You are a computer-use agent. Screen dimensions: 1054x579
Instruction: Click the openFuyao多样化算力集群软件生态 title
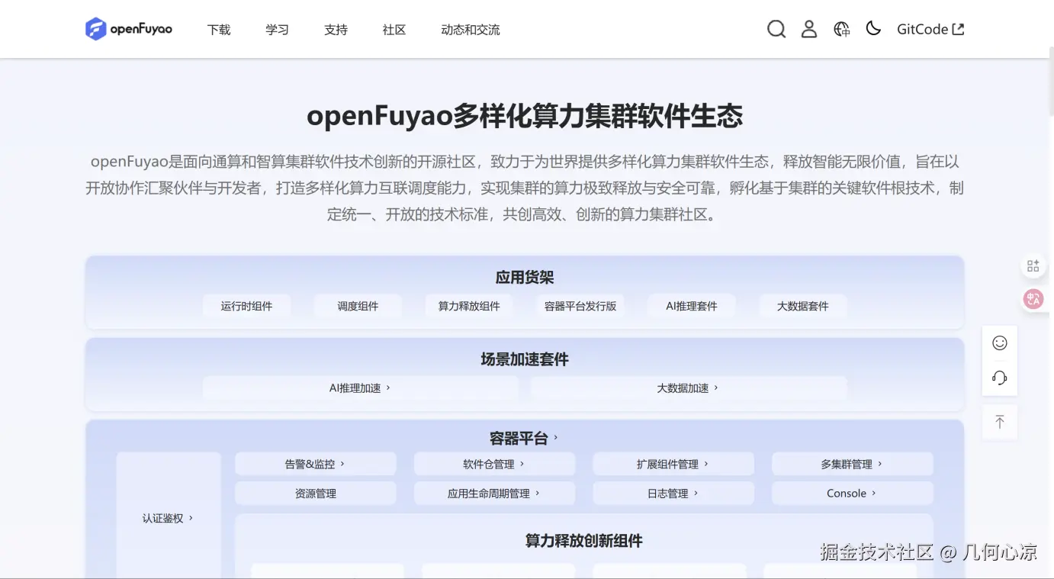point(525,117)
